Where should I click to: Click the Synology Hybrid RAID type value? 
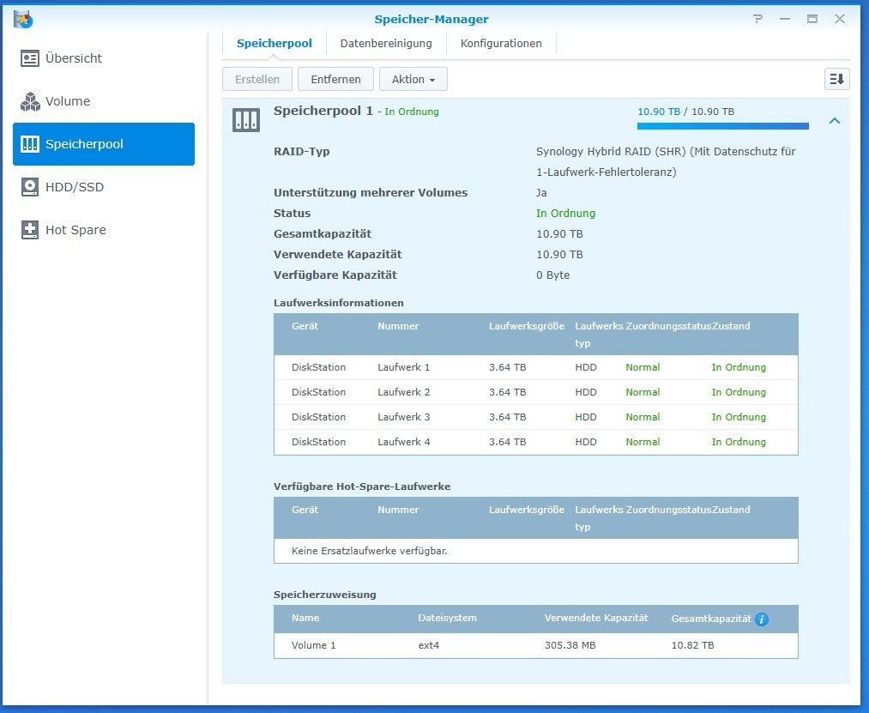tap(667, 162)
